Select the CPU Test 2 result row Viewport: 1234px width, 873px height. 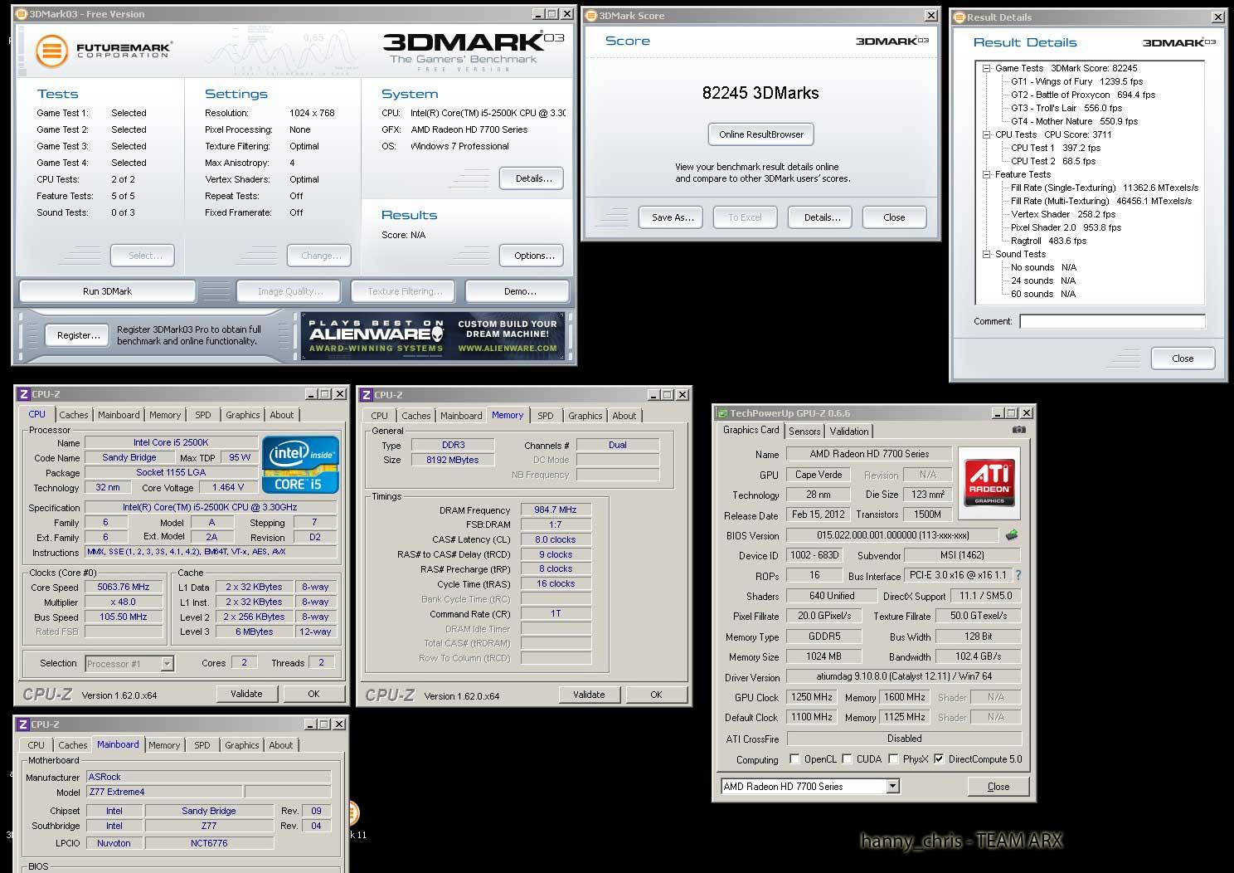(1053, 161)
